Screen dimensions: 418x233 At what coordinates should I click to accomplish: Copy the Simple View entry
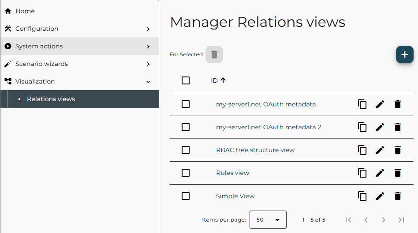(362, 196)
